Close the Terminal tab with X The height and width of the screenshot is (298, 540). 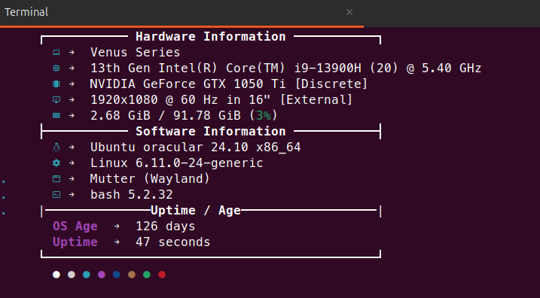pos(349,12)
